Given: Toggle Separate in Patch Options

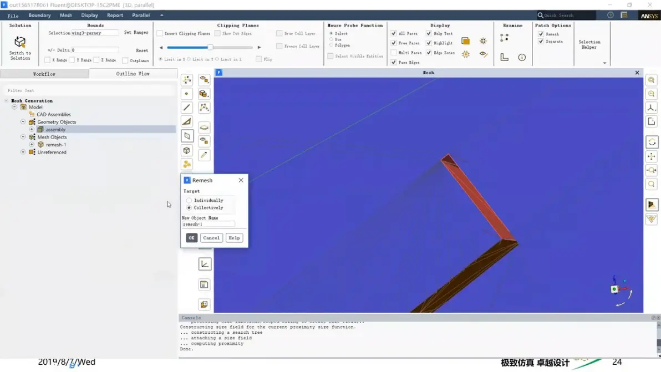Looking at the screenshot, I should click(541, 41).
